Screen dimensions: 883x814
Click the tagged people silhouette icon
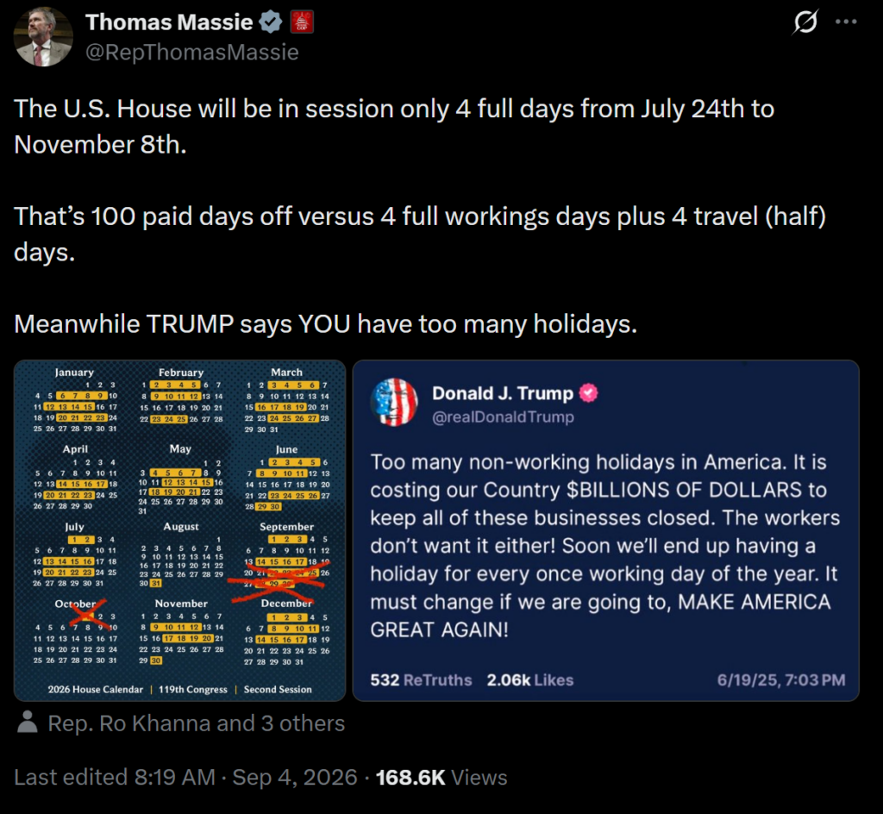pos(27,722)
